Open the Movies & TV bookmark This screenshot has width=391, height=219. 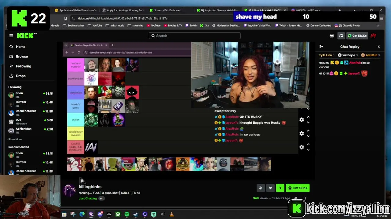pos(173,26)
